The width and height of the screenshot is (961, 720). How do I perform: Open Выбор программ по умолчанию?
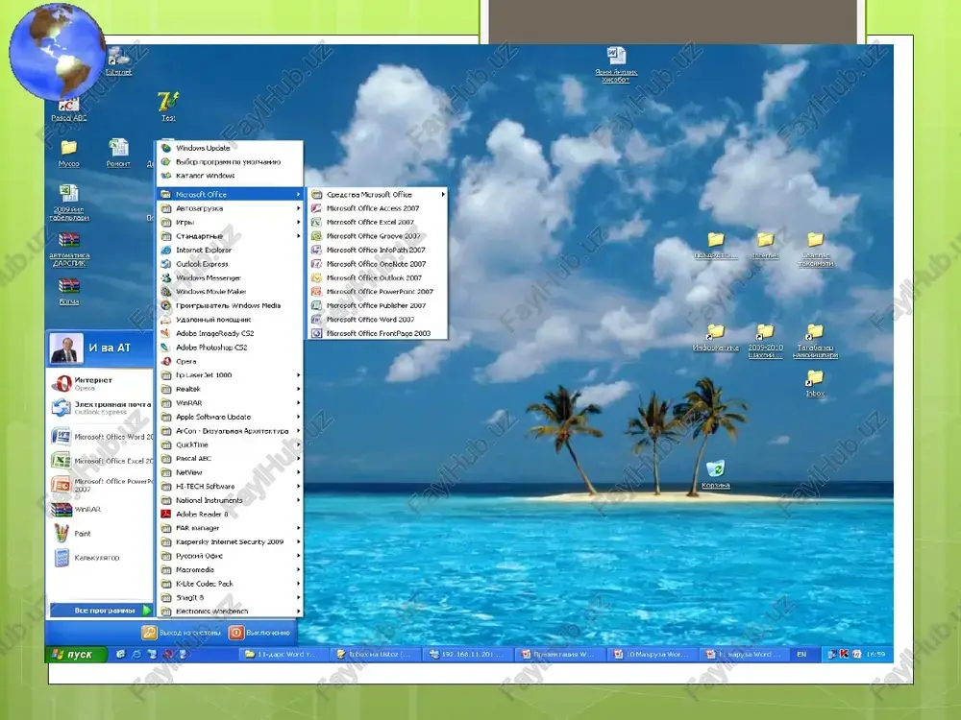(230, 161)
